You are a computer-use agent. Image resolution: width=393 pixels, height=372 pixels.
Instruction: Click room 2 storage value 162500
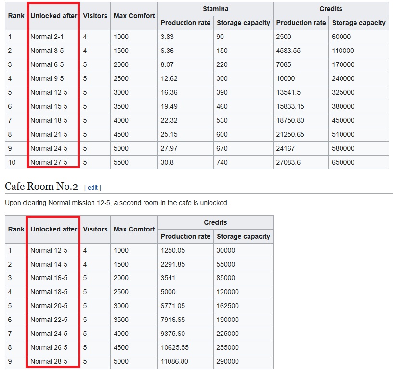[228, 306]
